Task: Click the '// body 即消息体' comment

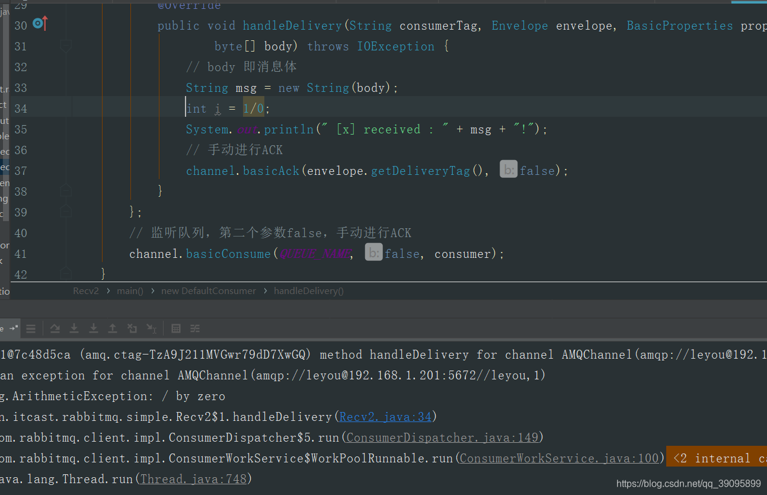Action: tap(241, 67)
